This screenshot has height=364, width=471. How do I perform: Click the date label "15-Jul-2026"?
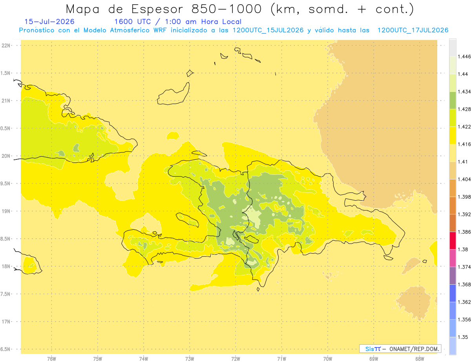49,22
